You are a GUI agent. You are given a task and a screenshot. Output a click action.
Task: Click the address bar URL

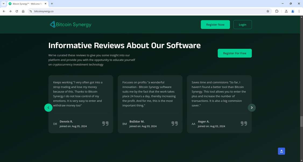tap(44, 11)
